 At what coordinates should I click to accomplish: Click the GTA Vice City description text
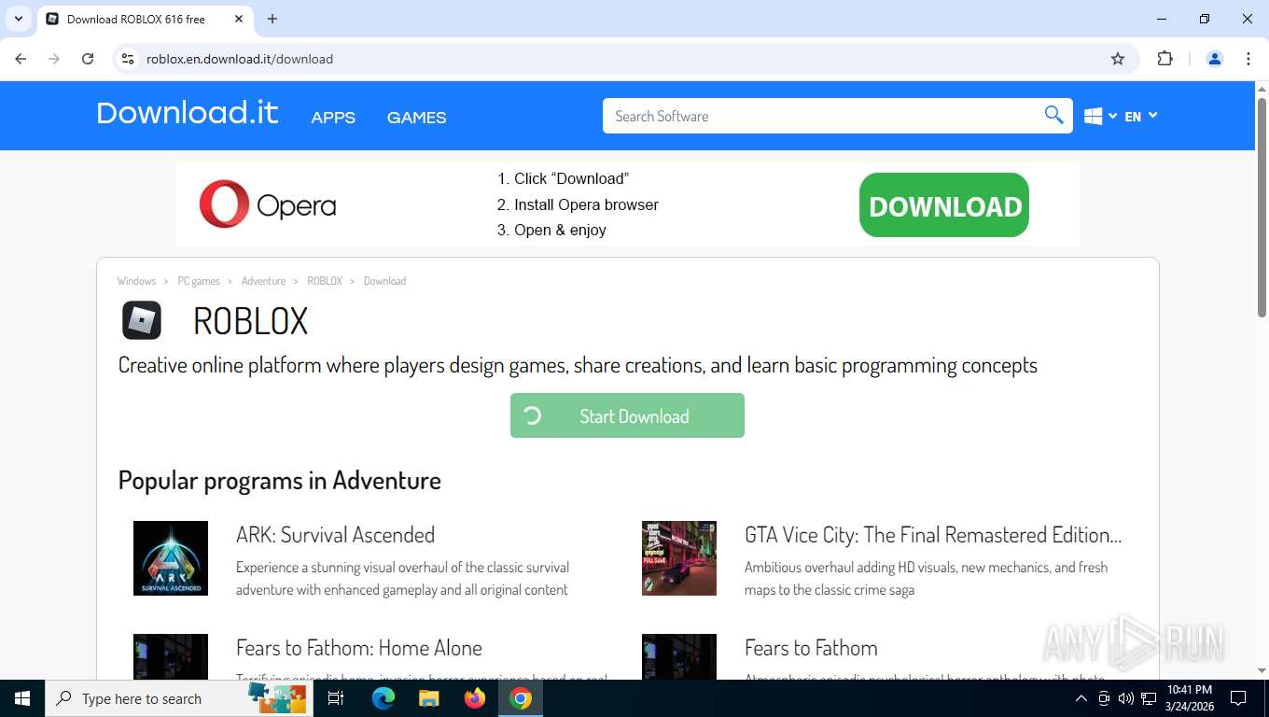[926, 578]
